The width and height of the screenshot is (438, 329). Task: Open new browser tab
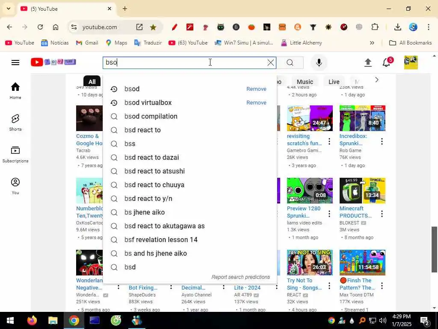125,9
